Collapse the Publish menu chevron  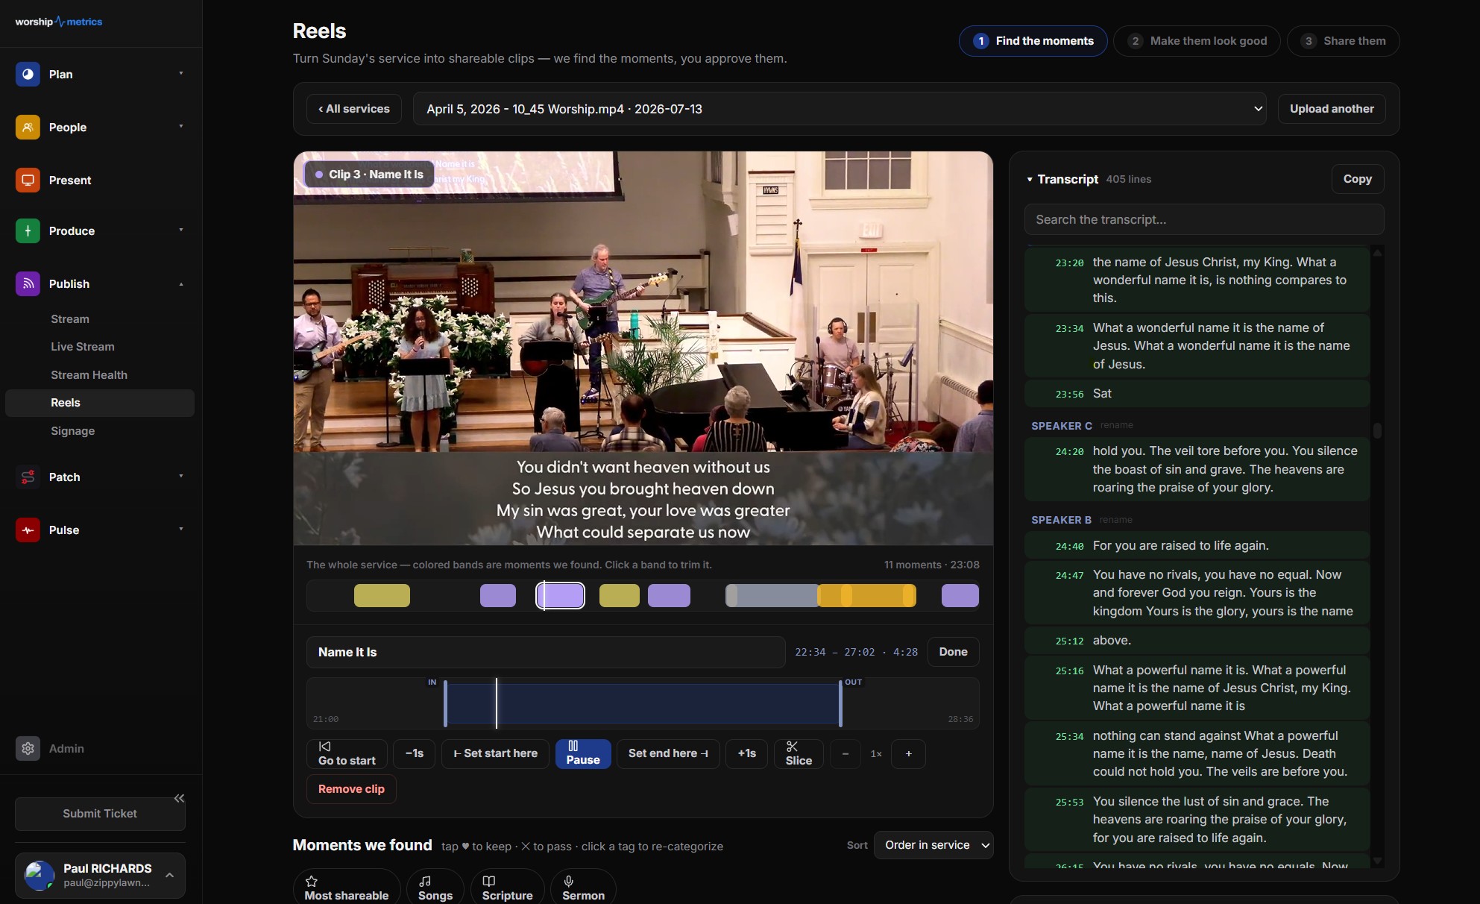180,284
